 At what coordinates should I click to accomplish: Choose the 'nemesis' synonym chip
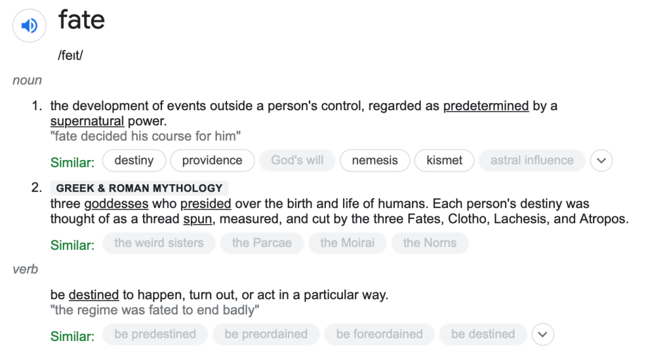[x=375, y=161]
